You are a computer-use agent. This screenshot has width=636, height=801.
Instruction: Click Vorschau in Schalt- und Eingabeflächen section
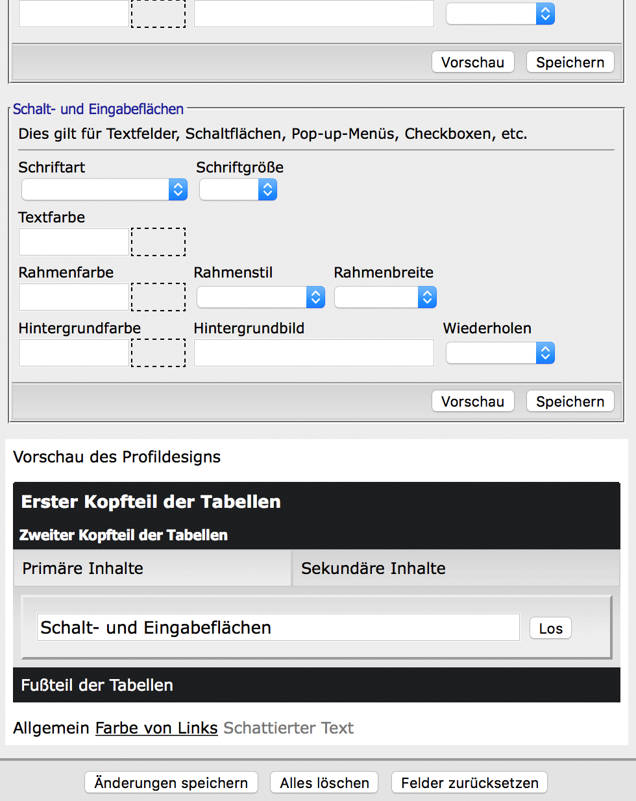click(x=473, y=401)
